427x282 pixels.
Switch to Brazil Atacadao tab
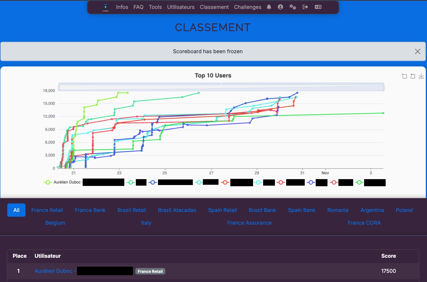(x=177, y=210)
